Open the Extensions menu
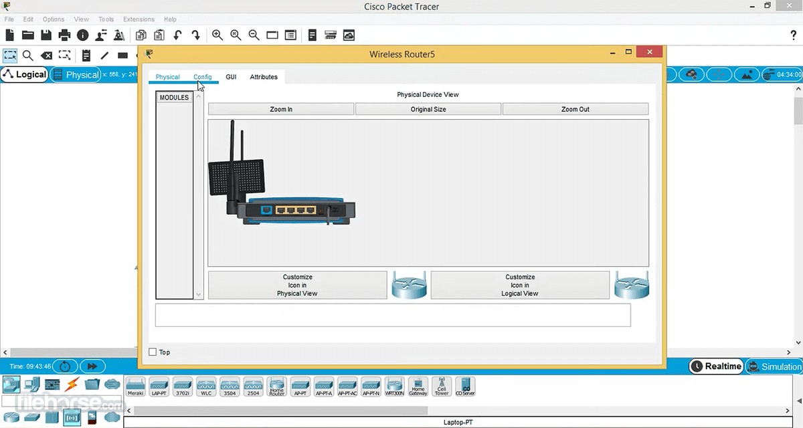This screenshot has width=803, height=428. (139, 19)
